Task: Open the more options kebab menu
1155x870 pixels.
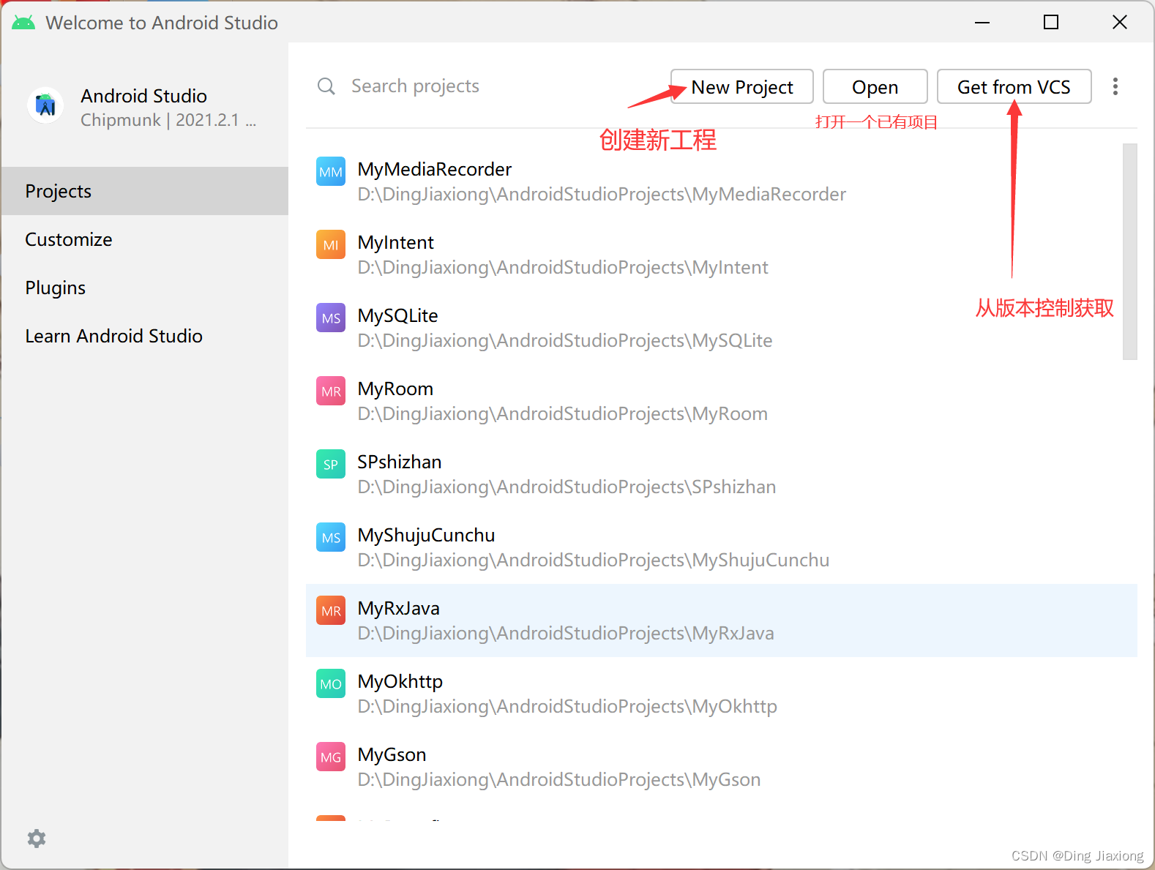Action: 1115,86
